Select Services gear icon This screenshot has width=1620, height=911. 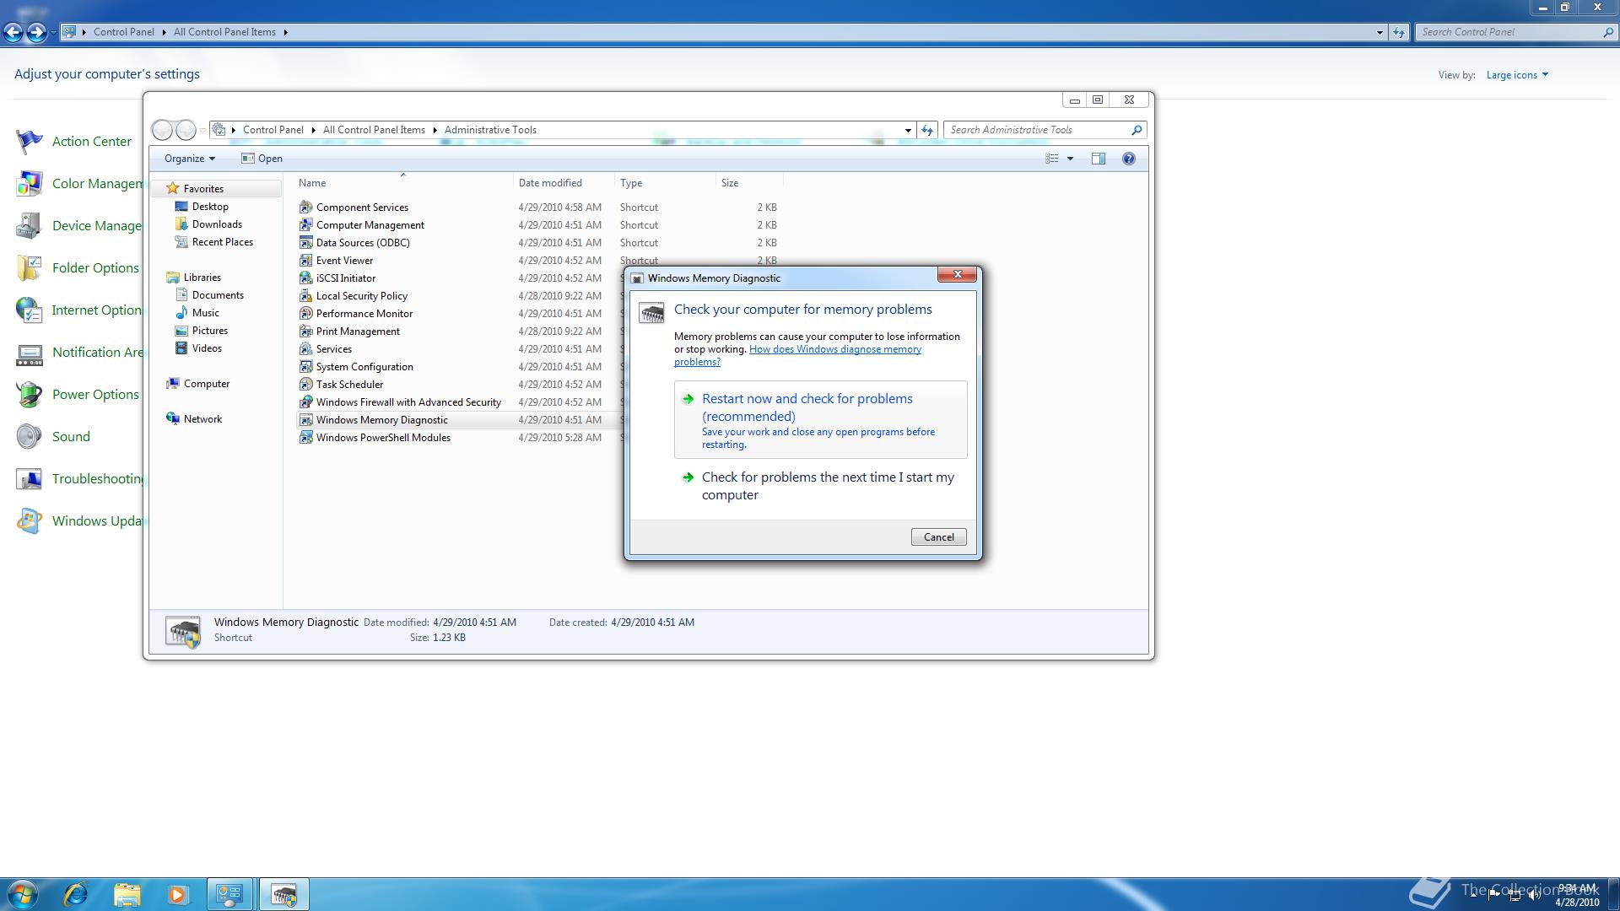[306, 349]
